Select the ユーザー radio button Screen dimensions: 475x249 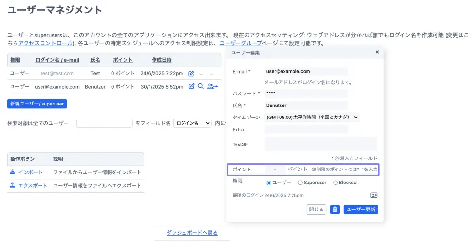[269, 183]
